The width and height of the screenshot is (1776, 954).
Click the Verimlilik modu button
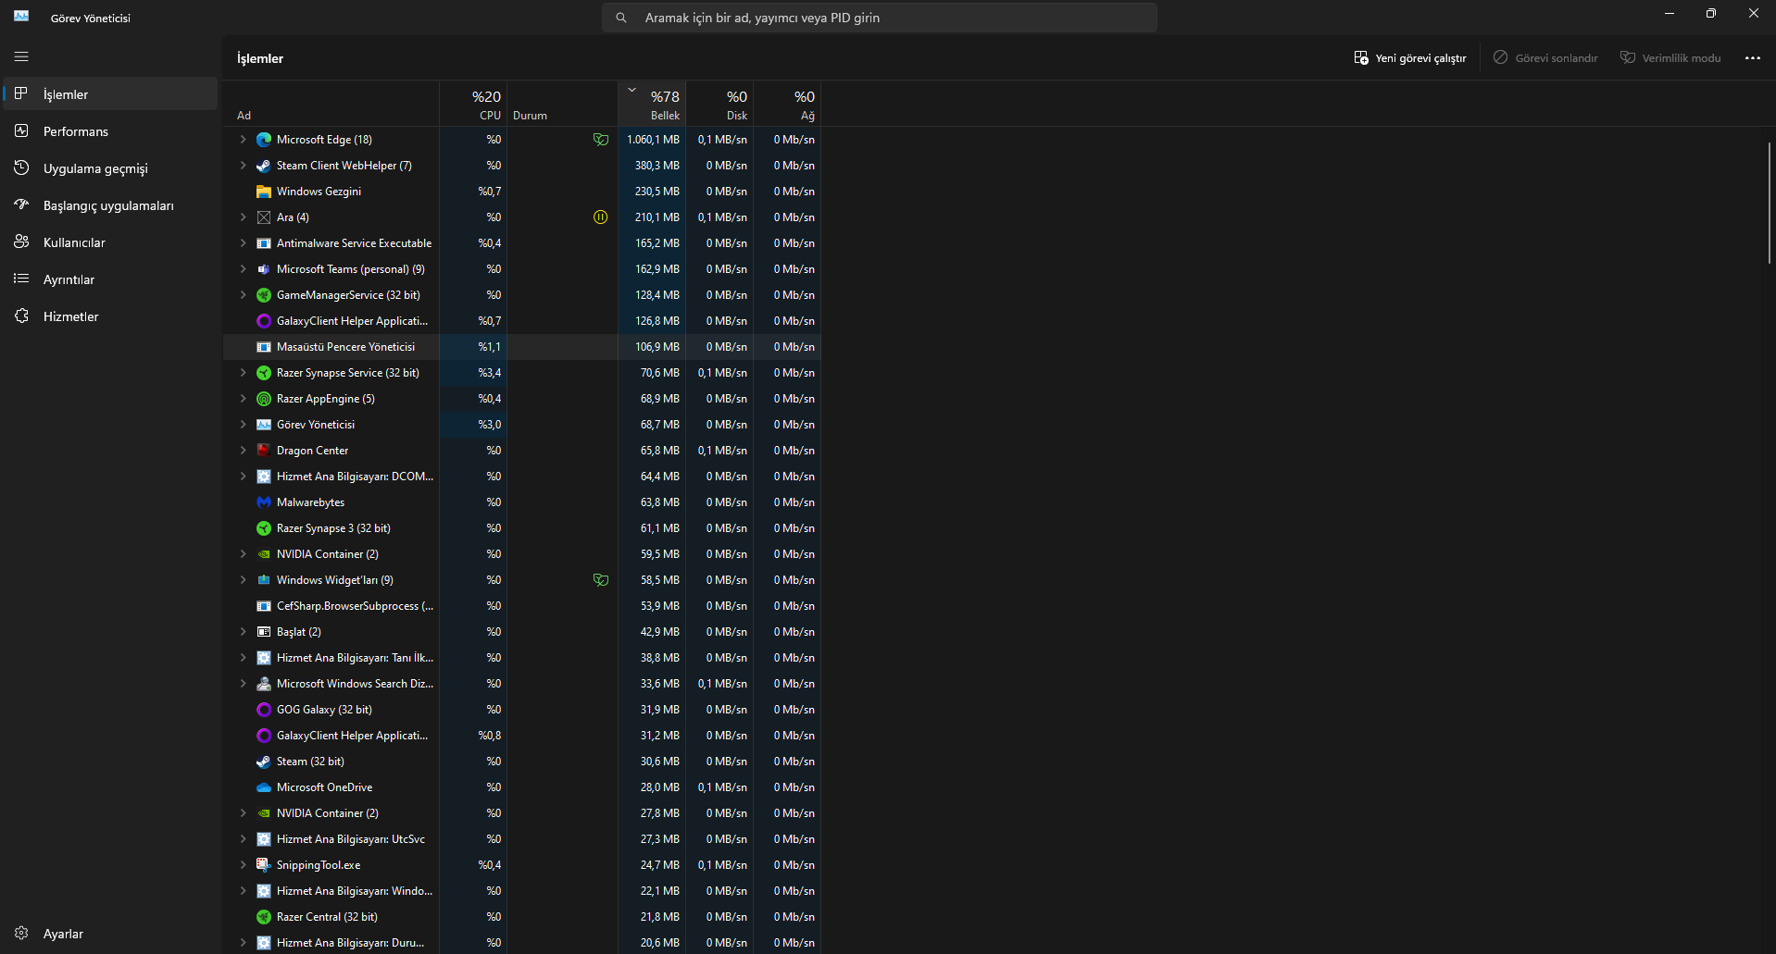(x=1670, y=57)
